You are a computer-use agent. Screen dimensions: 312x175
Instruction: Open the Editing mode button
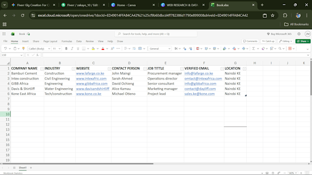[285, 41]
